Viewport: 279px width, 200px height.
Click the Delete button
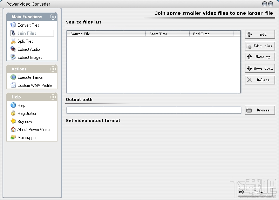coord(260,80)
